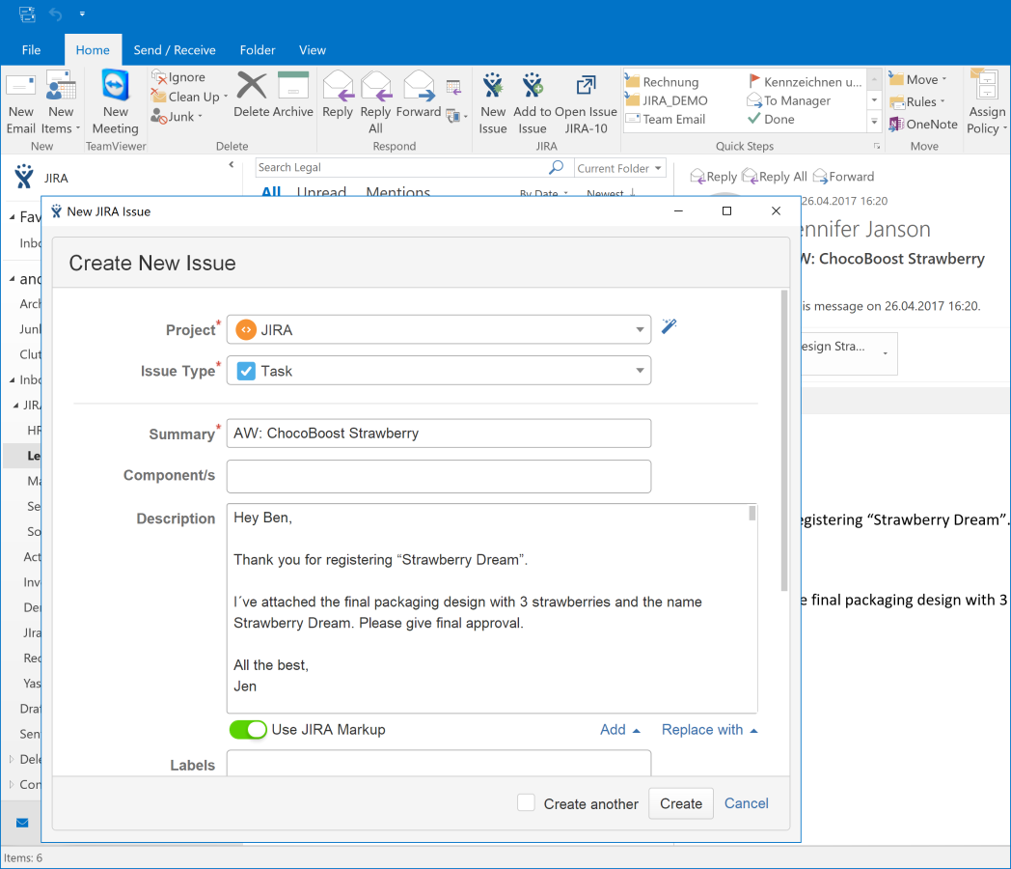Screen dimensions: 1011x869
Task: Open Issue JIRA-10 from ribbon
Action: coord(587,103)
